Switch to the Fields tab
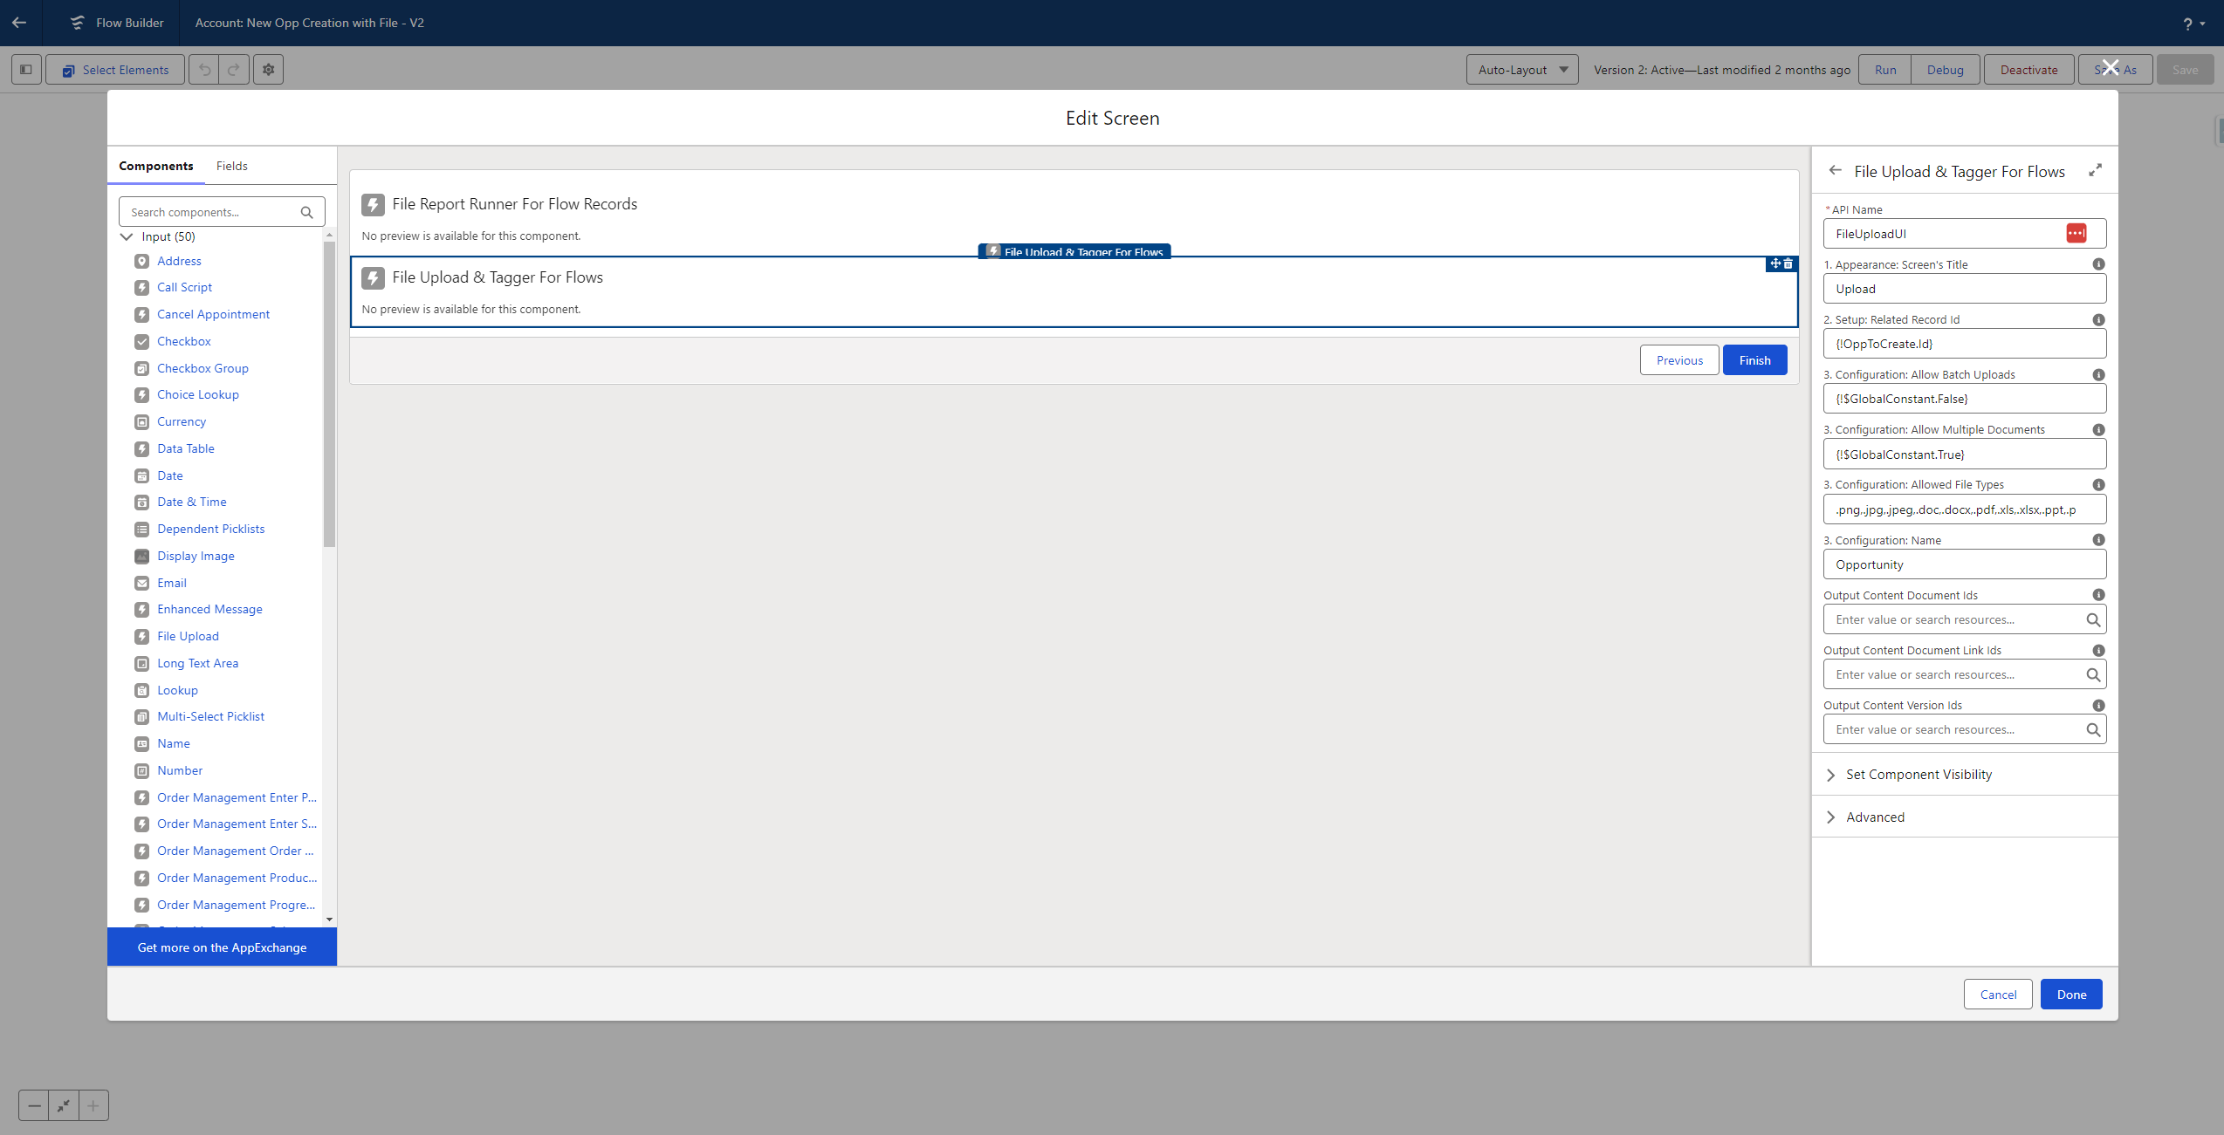 click(231, 166)
